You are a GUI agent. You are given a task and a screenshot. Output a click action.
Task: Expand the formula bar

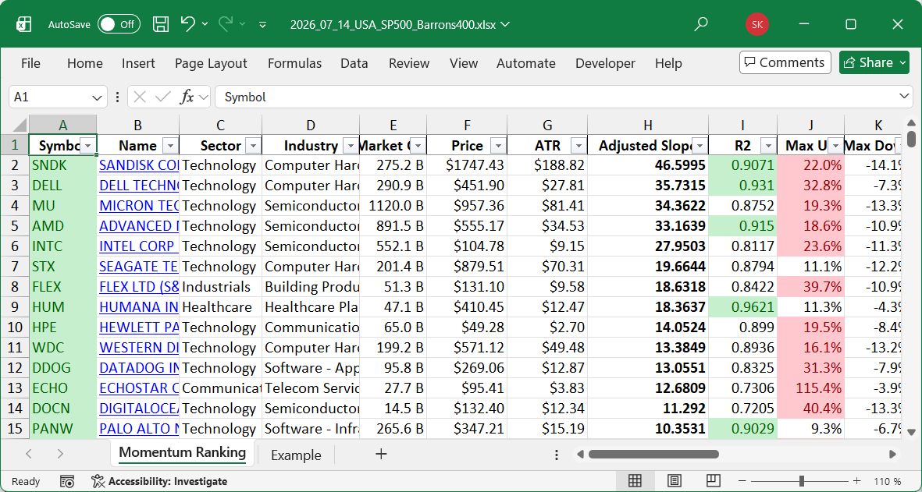point(904,96)
